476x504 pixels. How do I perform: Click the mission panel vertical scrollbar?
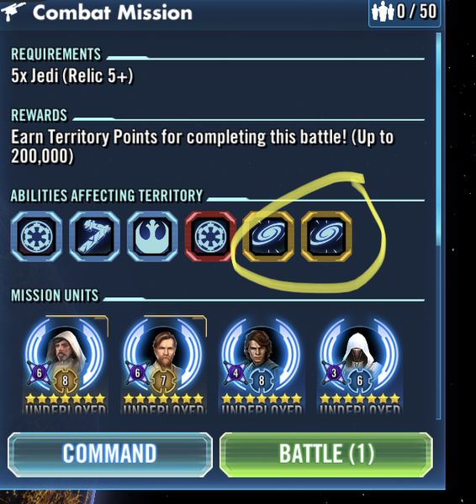click(439, 226)
